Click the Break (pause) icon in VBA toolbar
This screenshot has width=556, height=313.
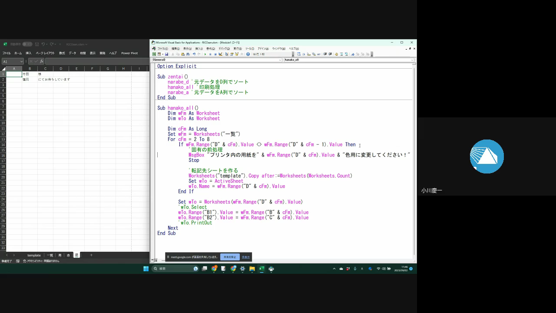tap(210, 54)
